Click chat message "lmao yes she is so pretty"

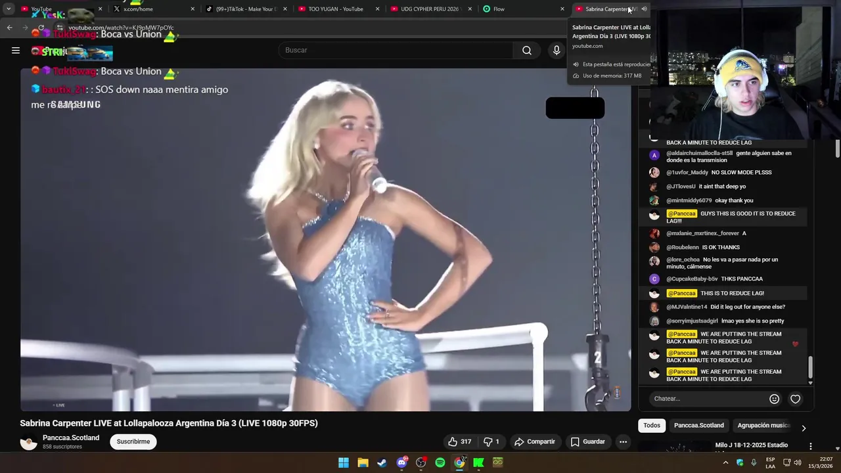[753, 321]
